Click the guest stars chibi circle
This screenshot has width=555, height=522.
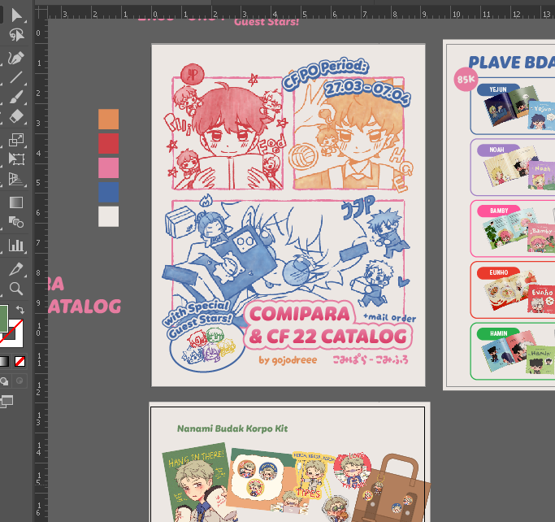(x=207, y=348)
